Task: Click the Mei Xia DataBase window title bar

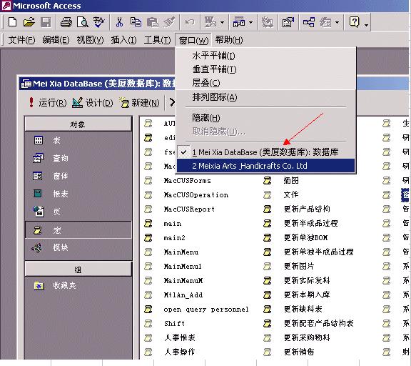Action: [98, 84]
